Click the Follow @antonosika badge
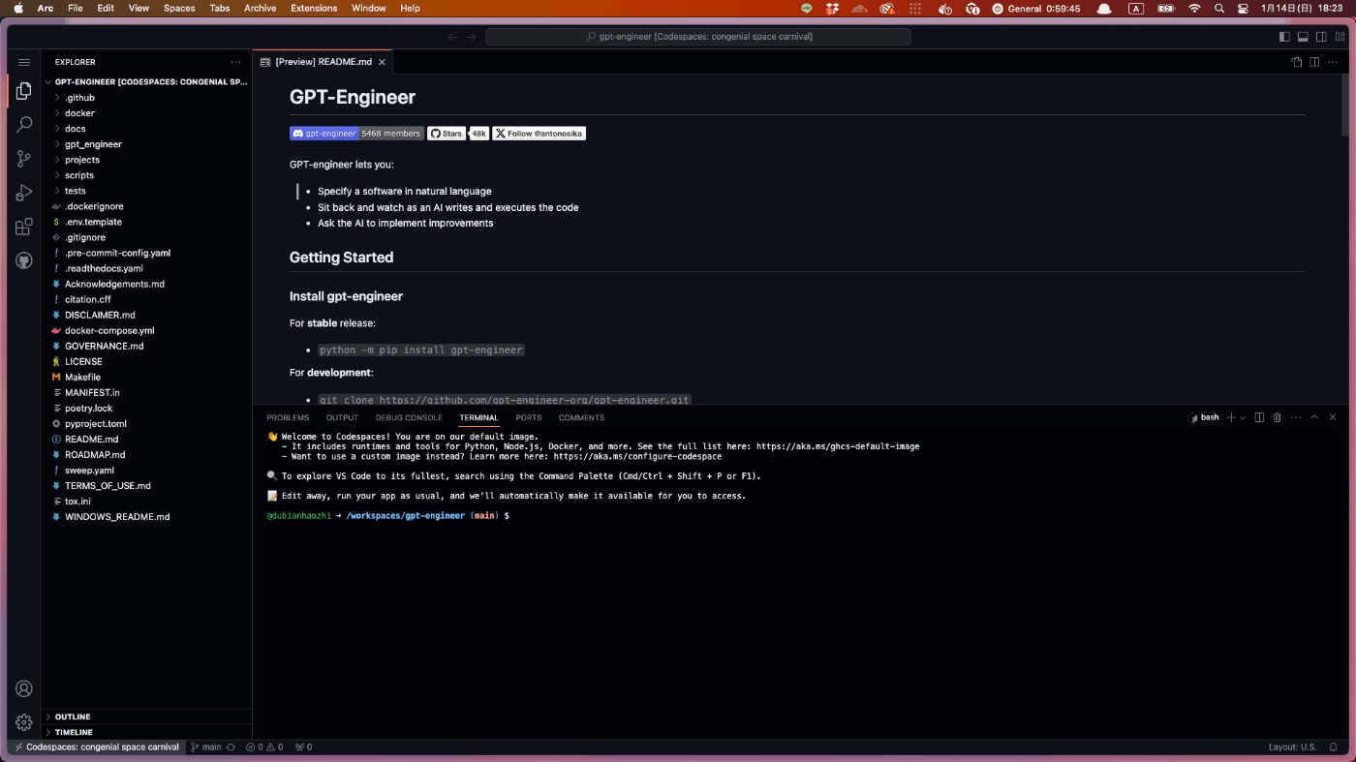This screenshot has width=1356, height=762. (x=539, y=134)
